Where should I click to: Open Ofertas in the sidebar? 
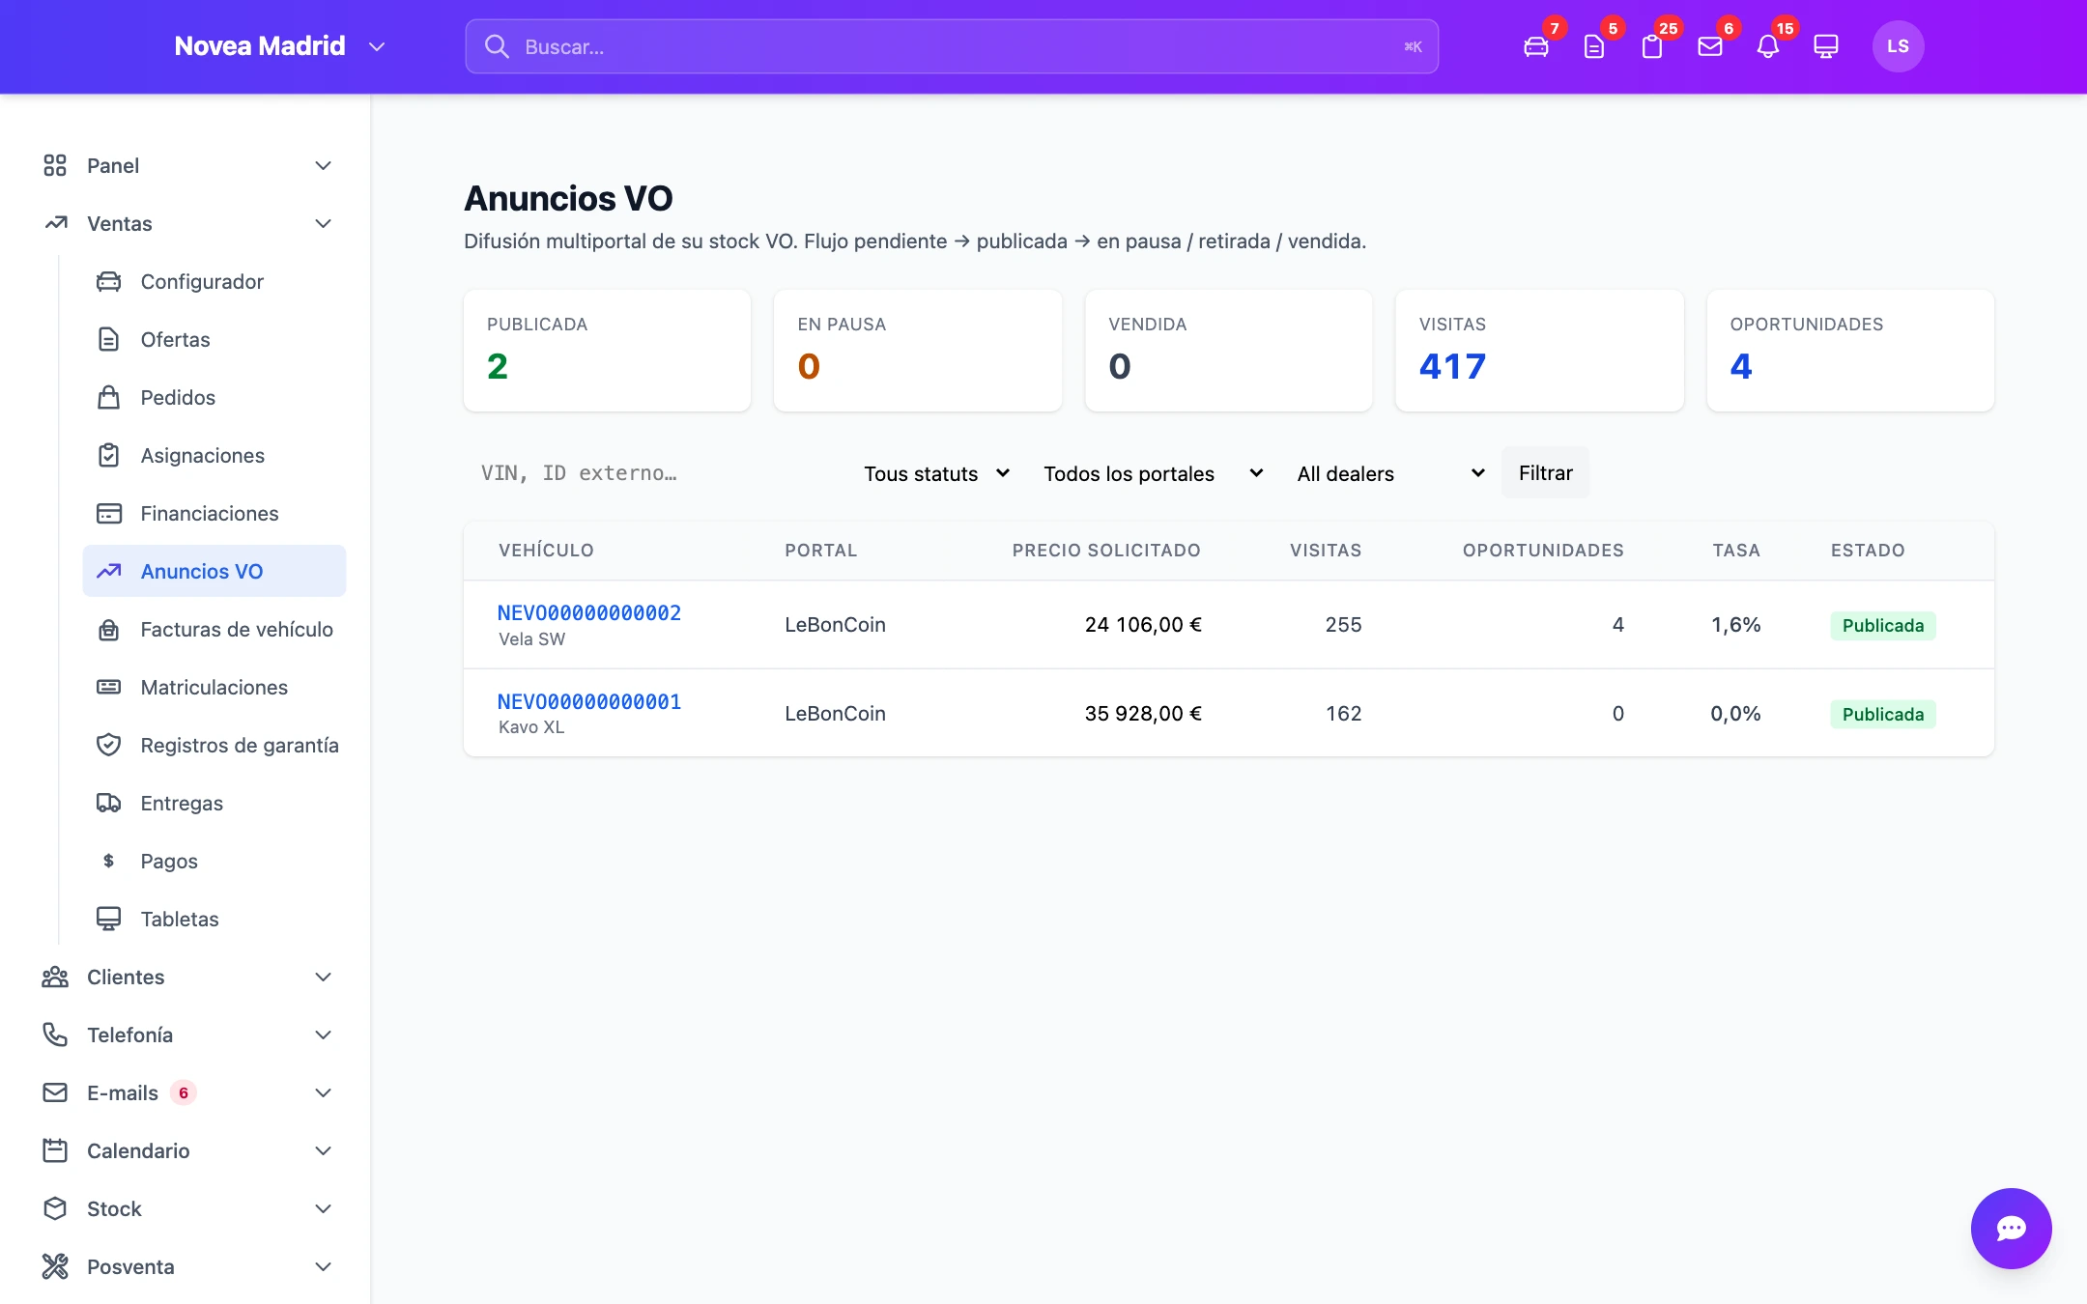point(214,339)
